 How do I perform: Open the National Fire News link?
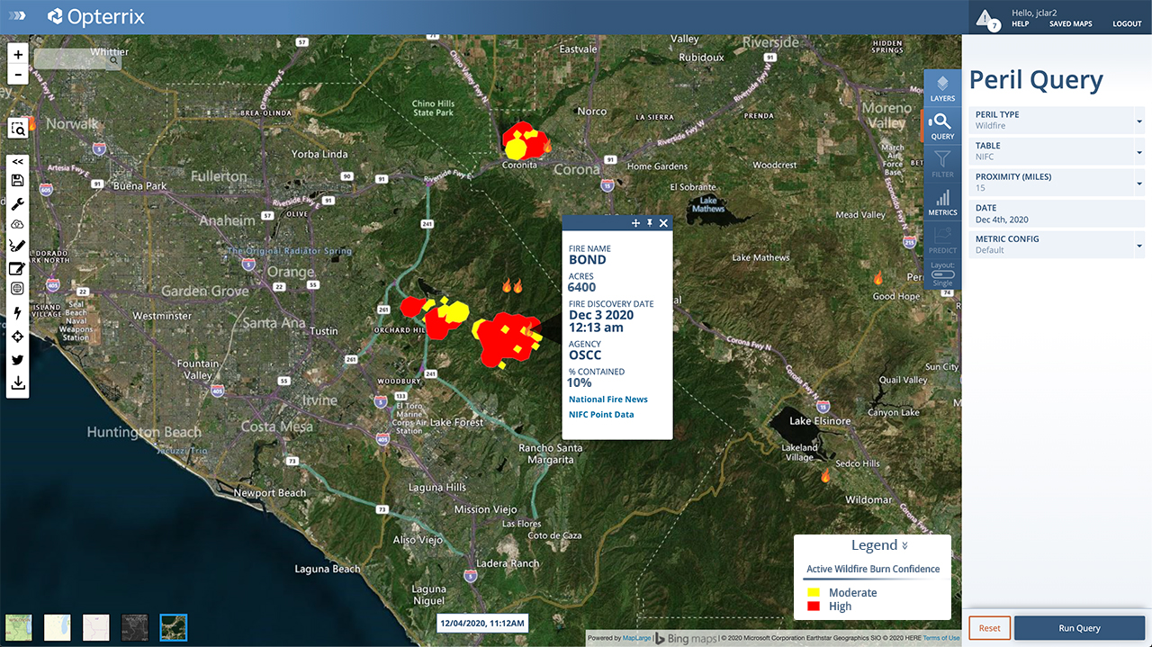(x=608, y=400)
